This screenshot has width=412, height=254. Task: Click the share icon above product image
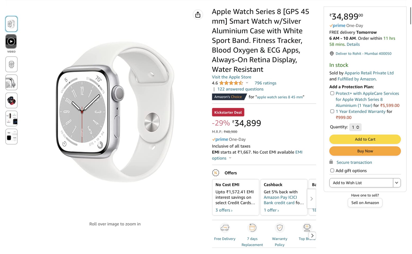pos(198,15)
